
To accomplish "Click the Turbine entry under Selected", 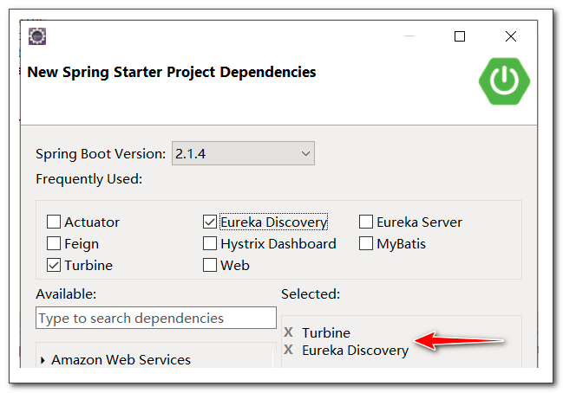I will tap(326, 332).
